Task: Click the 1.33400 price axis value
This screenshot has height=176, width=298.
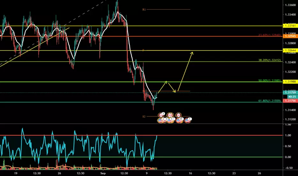Action: [290, 14]
